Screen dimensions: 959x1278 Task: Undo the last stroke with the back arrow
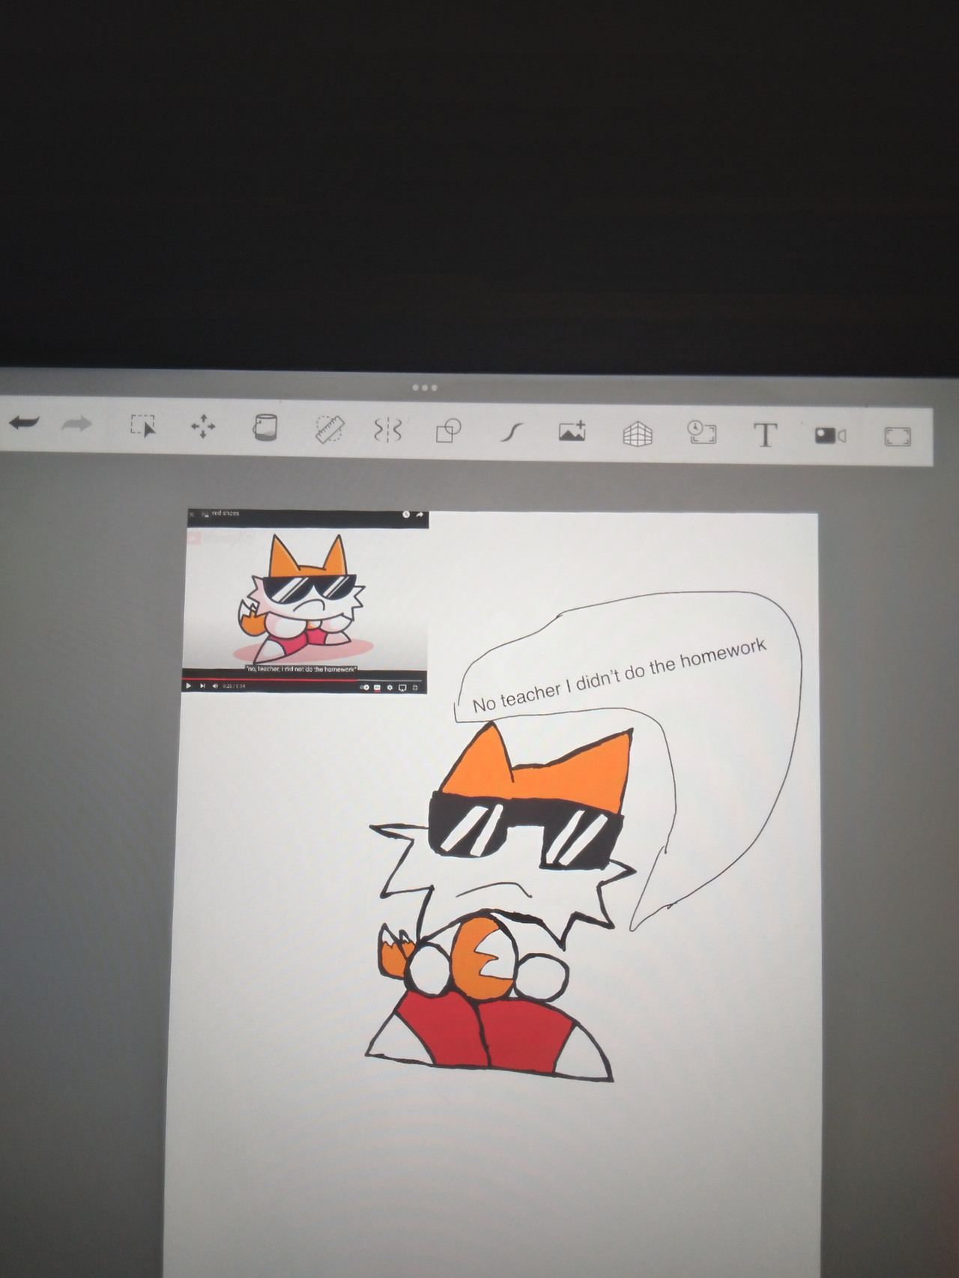point(23,423)
